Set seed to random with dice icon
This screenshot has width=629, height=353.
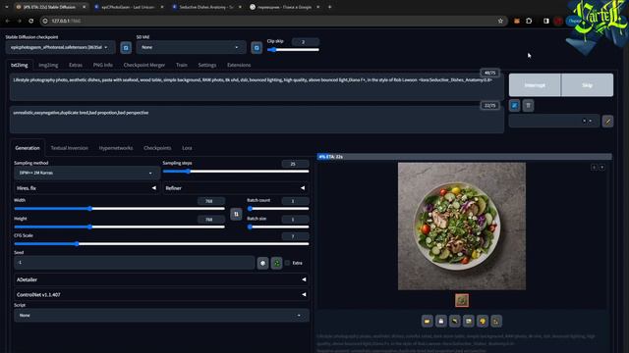tap(262, 263)
